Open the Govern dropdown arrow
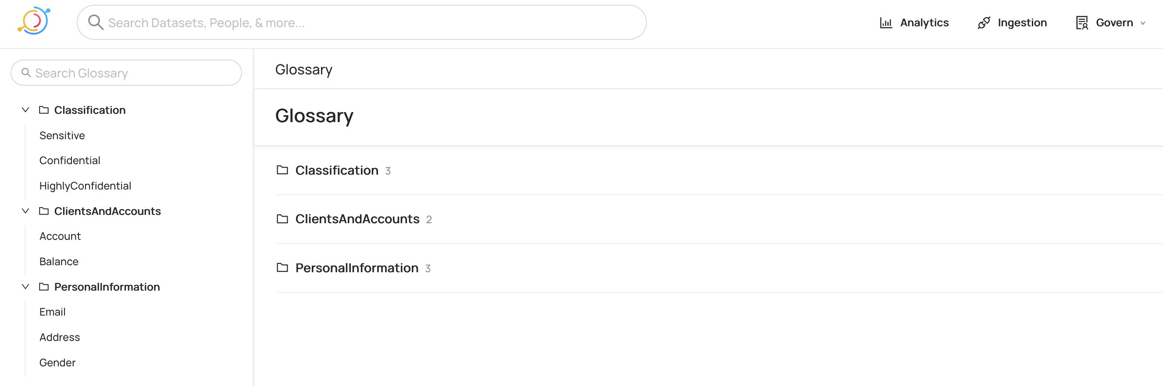 [1143, 24]
